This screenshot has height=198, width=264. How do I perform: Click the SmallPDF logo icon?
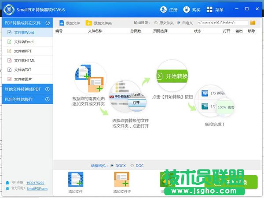click(9, 10)
